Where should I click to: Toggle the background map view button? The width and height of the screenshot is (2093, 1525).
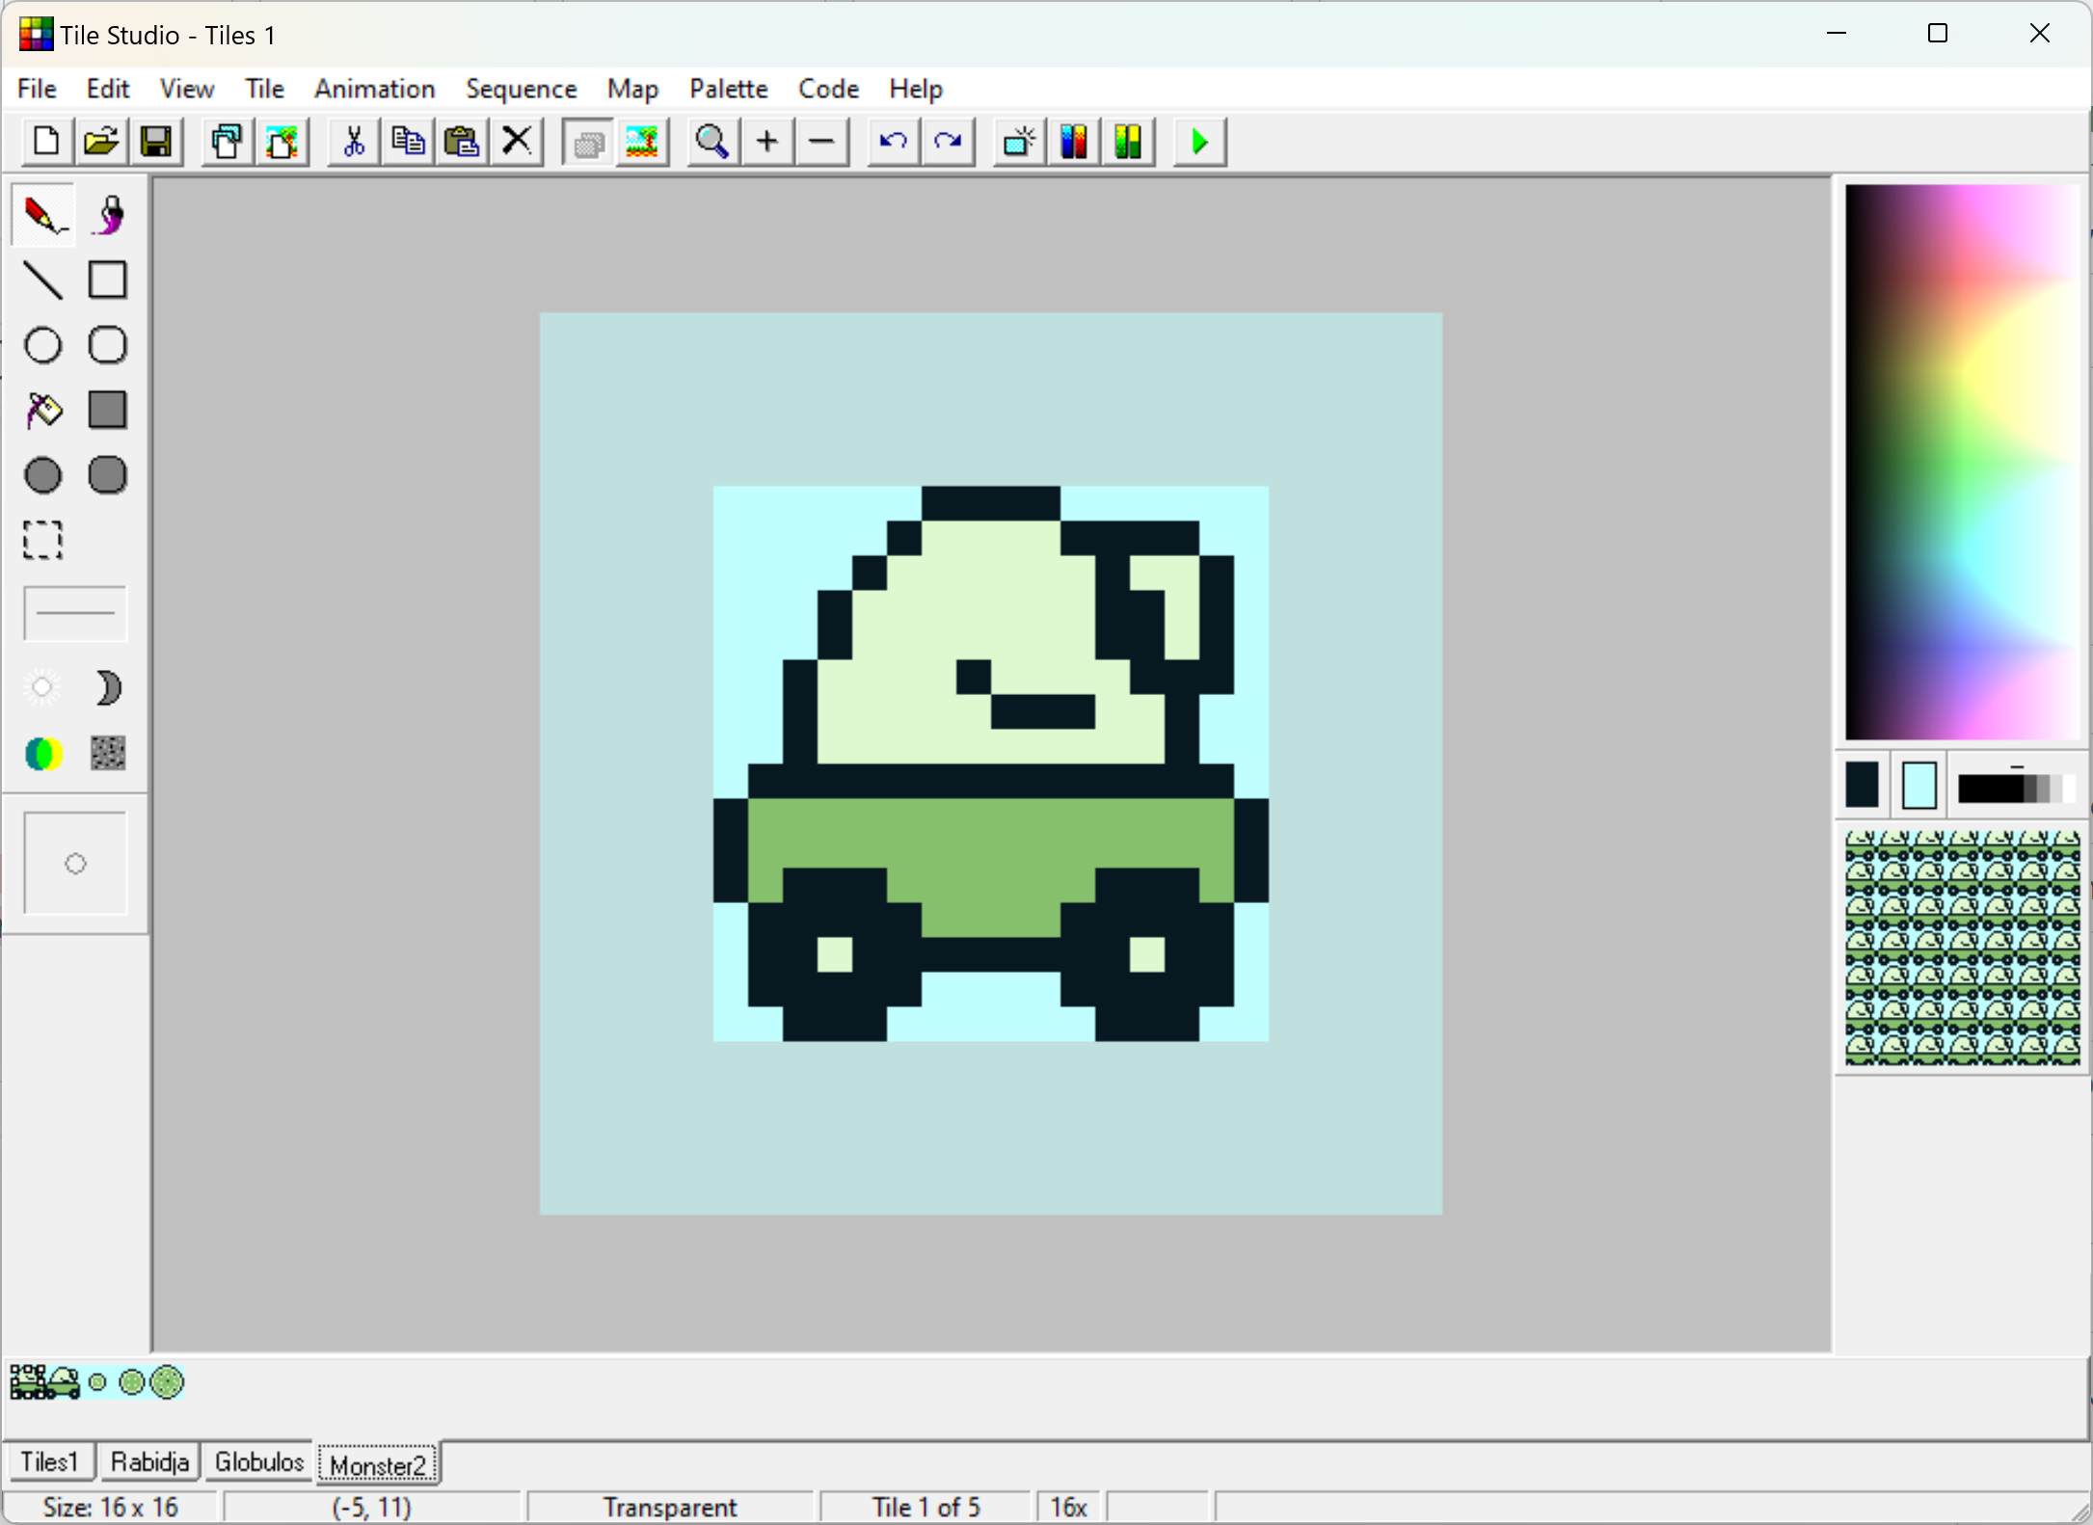click(x=642, y=143)
